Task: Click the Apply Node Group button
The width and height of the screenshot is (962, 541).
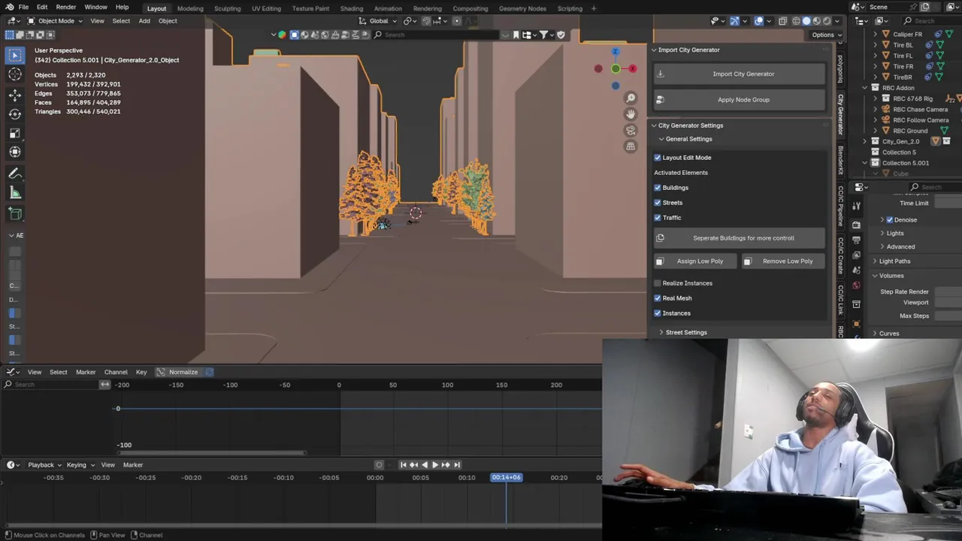Action: coord(740,99)
